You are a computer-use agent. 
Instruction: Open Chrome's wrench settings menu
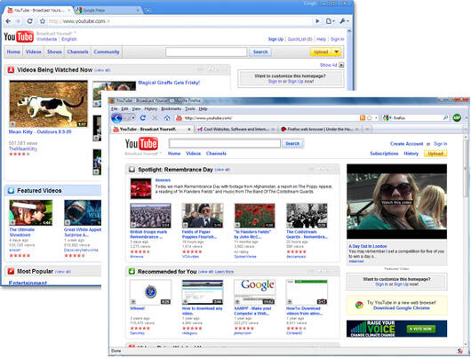[344, 21]
